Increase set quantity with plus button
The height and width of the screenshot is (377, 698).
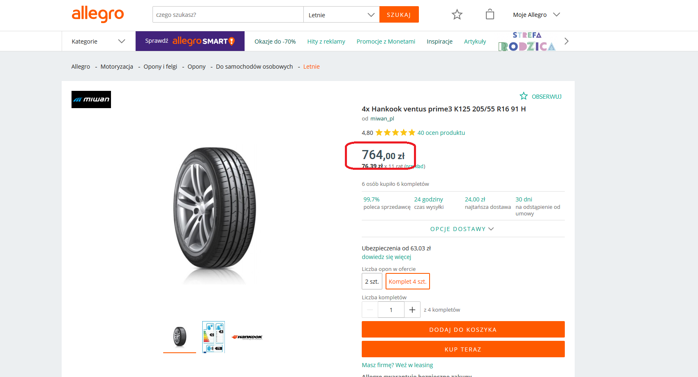412,310
